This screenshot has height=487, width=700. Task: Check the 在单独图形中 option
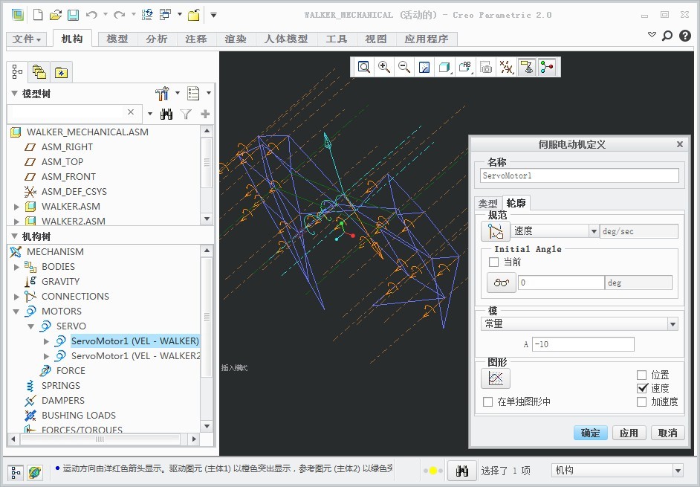pos(488,402)
